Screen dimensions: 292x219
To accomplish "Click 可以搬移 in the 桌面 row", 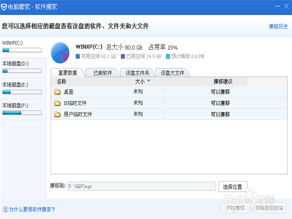I will (x=220, y=92).
